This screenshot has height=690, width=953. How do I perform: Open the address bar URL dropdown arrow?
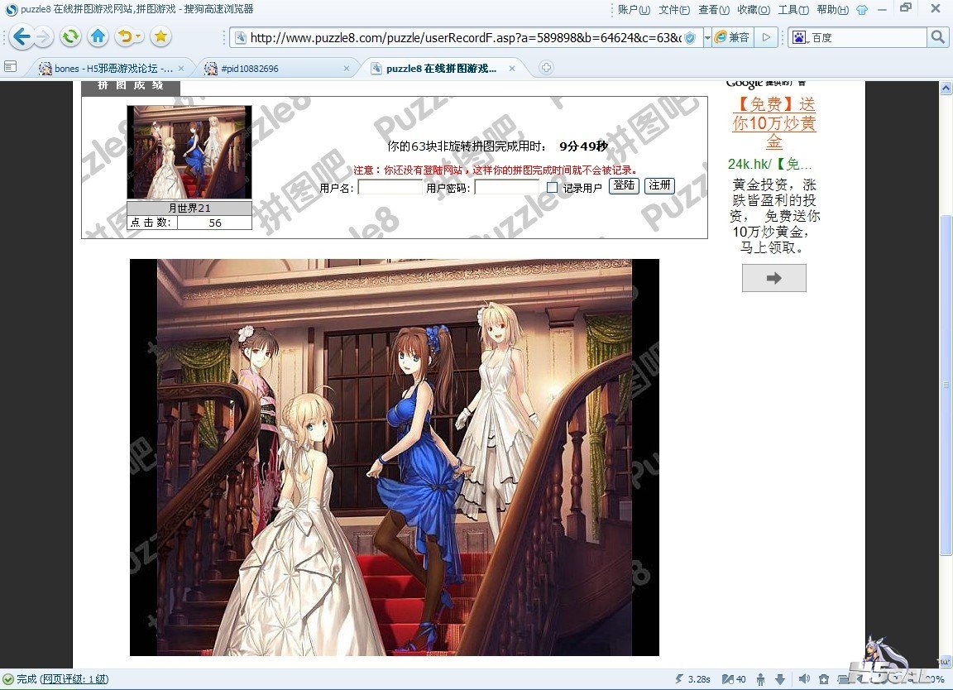click(707, 38)
